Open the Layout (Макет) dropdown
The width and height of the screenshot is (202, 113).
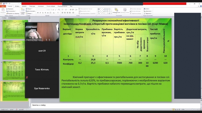tap(29, 9)
